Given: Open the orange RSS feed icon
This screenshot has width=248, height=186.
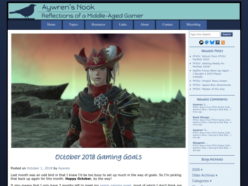Looking at the screenshot, I should coord(223,42).
